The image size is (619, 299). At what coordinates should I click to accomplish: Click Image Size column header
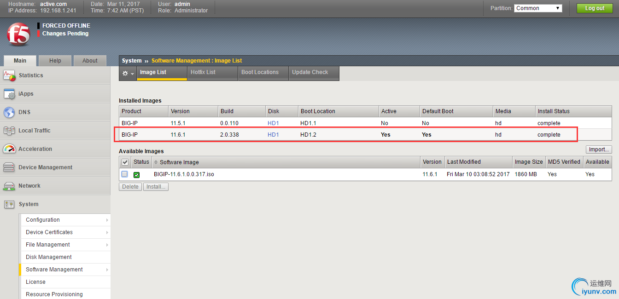click(x=529, y=162)
